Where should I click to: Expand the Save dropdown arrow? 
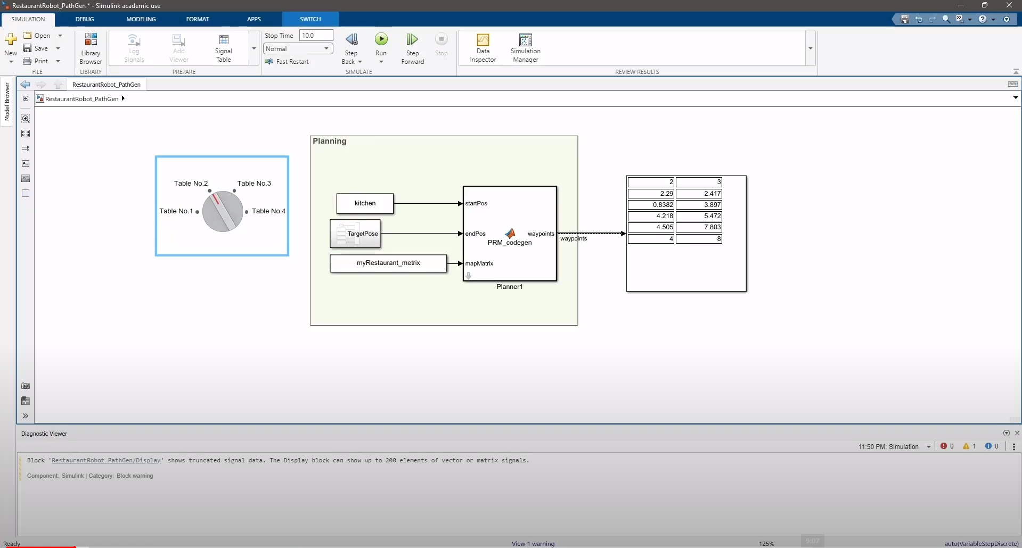tap(58, 48)
